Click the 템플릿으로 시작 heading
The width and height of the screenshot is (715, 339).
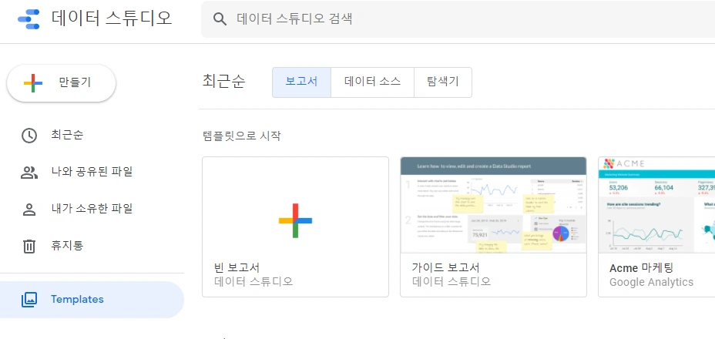pyautogui.click(x=242, y=136)
